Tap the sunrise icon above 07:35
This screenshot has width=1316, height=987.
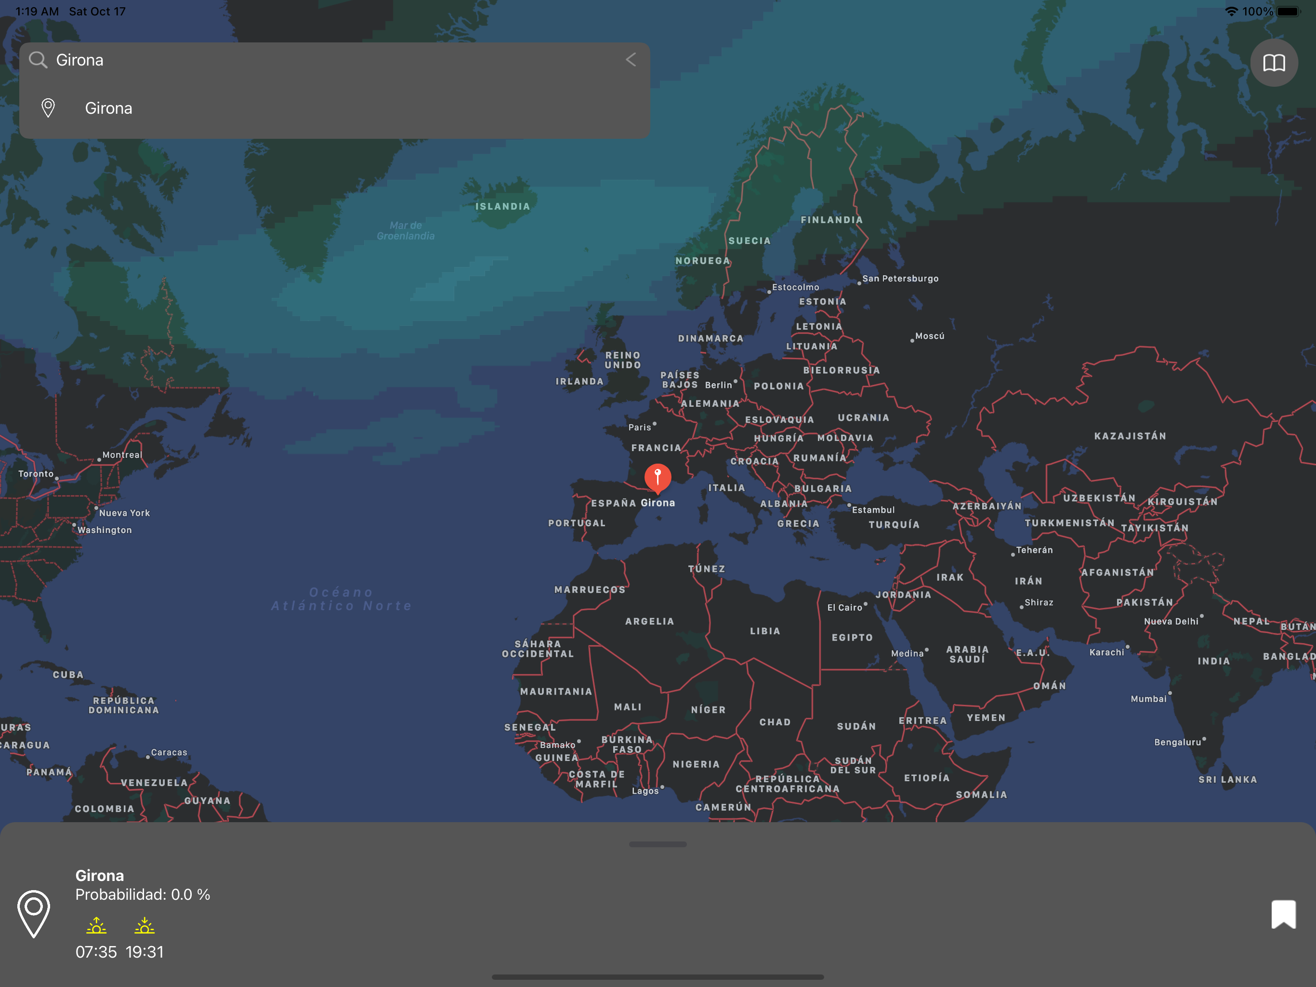point(96,925)
